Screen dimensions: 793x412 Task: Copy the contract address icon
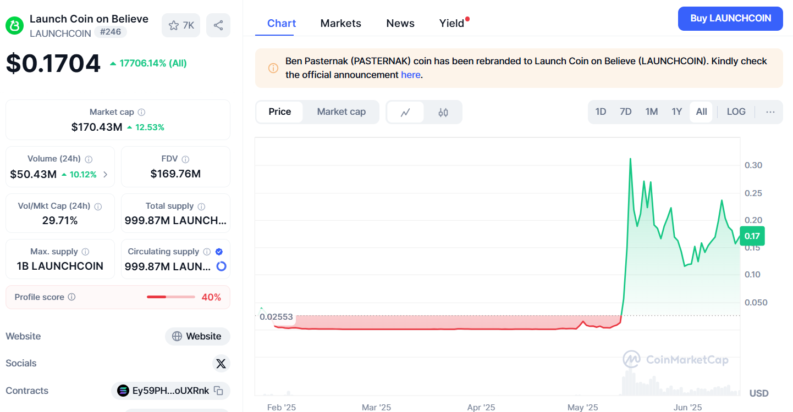218,391
